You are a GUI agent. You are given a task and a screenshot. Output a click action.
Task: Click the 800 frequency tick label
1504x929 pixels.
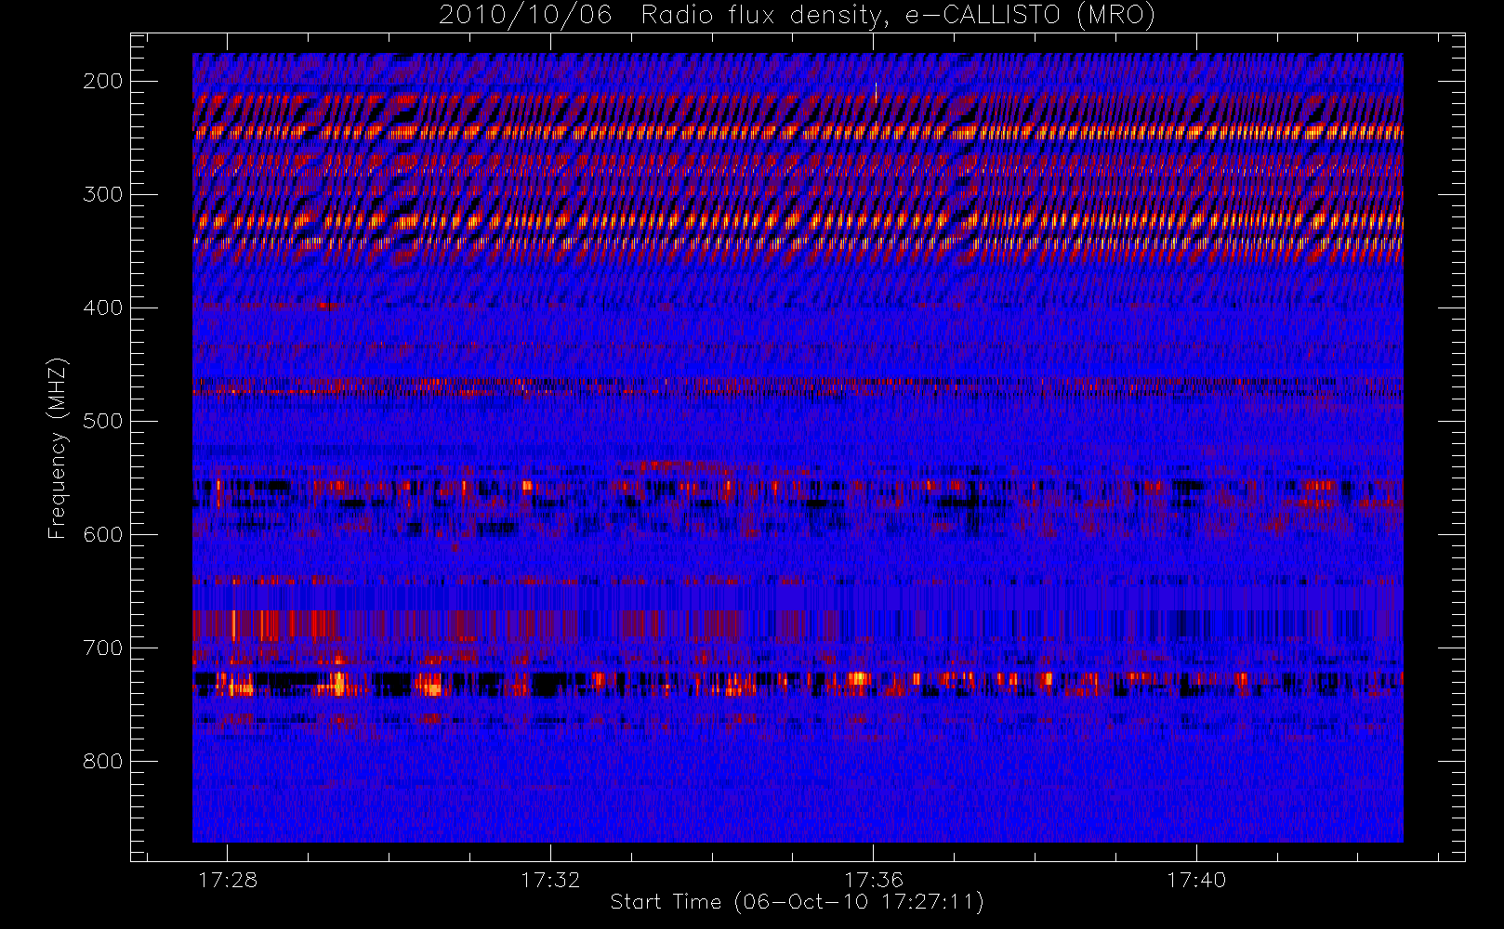103,761
